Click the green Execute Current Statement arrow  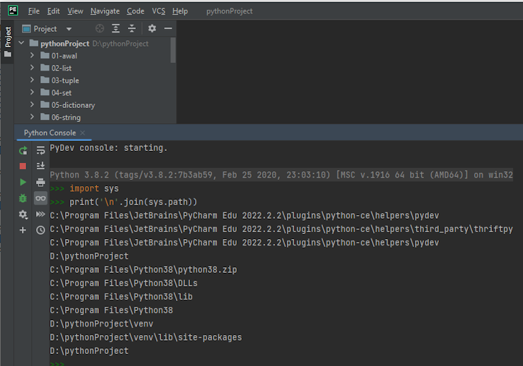tap(23, 182)
